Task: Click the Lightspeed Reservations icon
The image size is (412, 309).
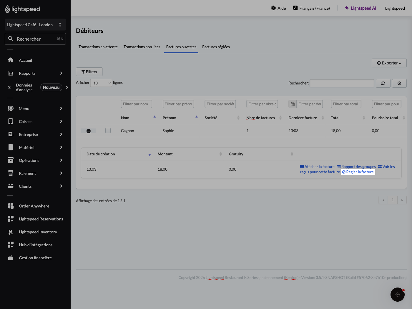Action: click(x=11, y=219)
